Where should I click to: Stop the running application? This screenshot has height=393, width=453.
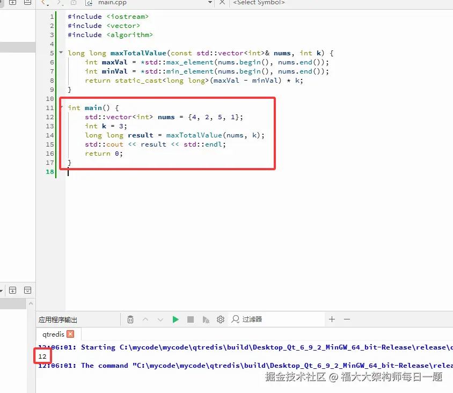[x=191, y=319]
